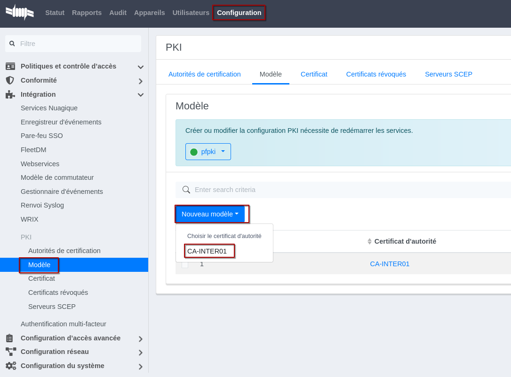
Task: Collapse the Intégration section chevron
Action: (x=140, y=95)
